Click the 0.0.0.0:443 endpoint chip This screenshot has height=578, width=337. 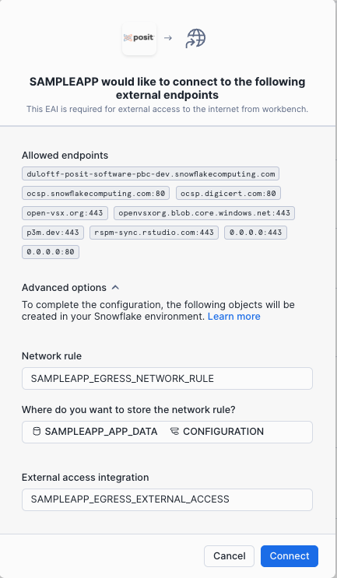click(255, 233)
